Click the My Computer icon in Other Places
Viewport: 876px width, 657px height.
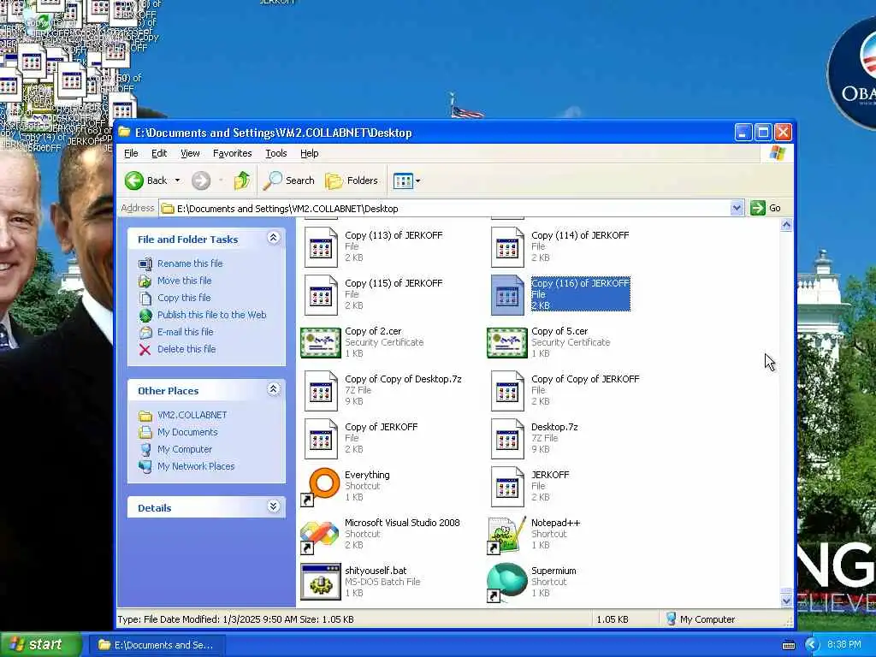(x=145, y=449)
